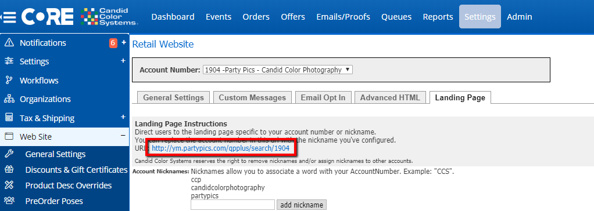Switch to the Custom Messages tab

(x=252, y=97)
